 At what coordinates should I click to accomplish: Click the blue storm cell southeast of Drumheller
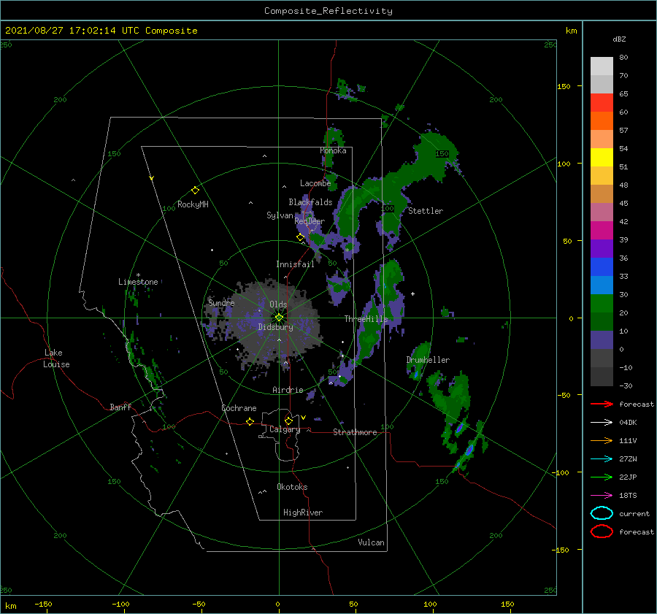coord(469,450)
